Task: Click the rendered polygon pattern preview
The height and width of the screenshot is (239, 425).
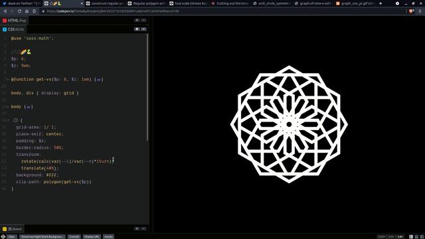Action: click(x=289, y=124)
